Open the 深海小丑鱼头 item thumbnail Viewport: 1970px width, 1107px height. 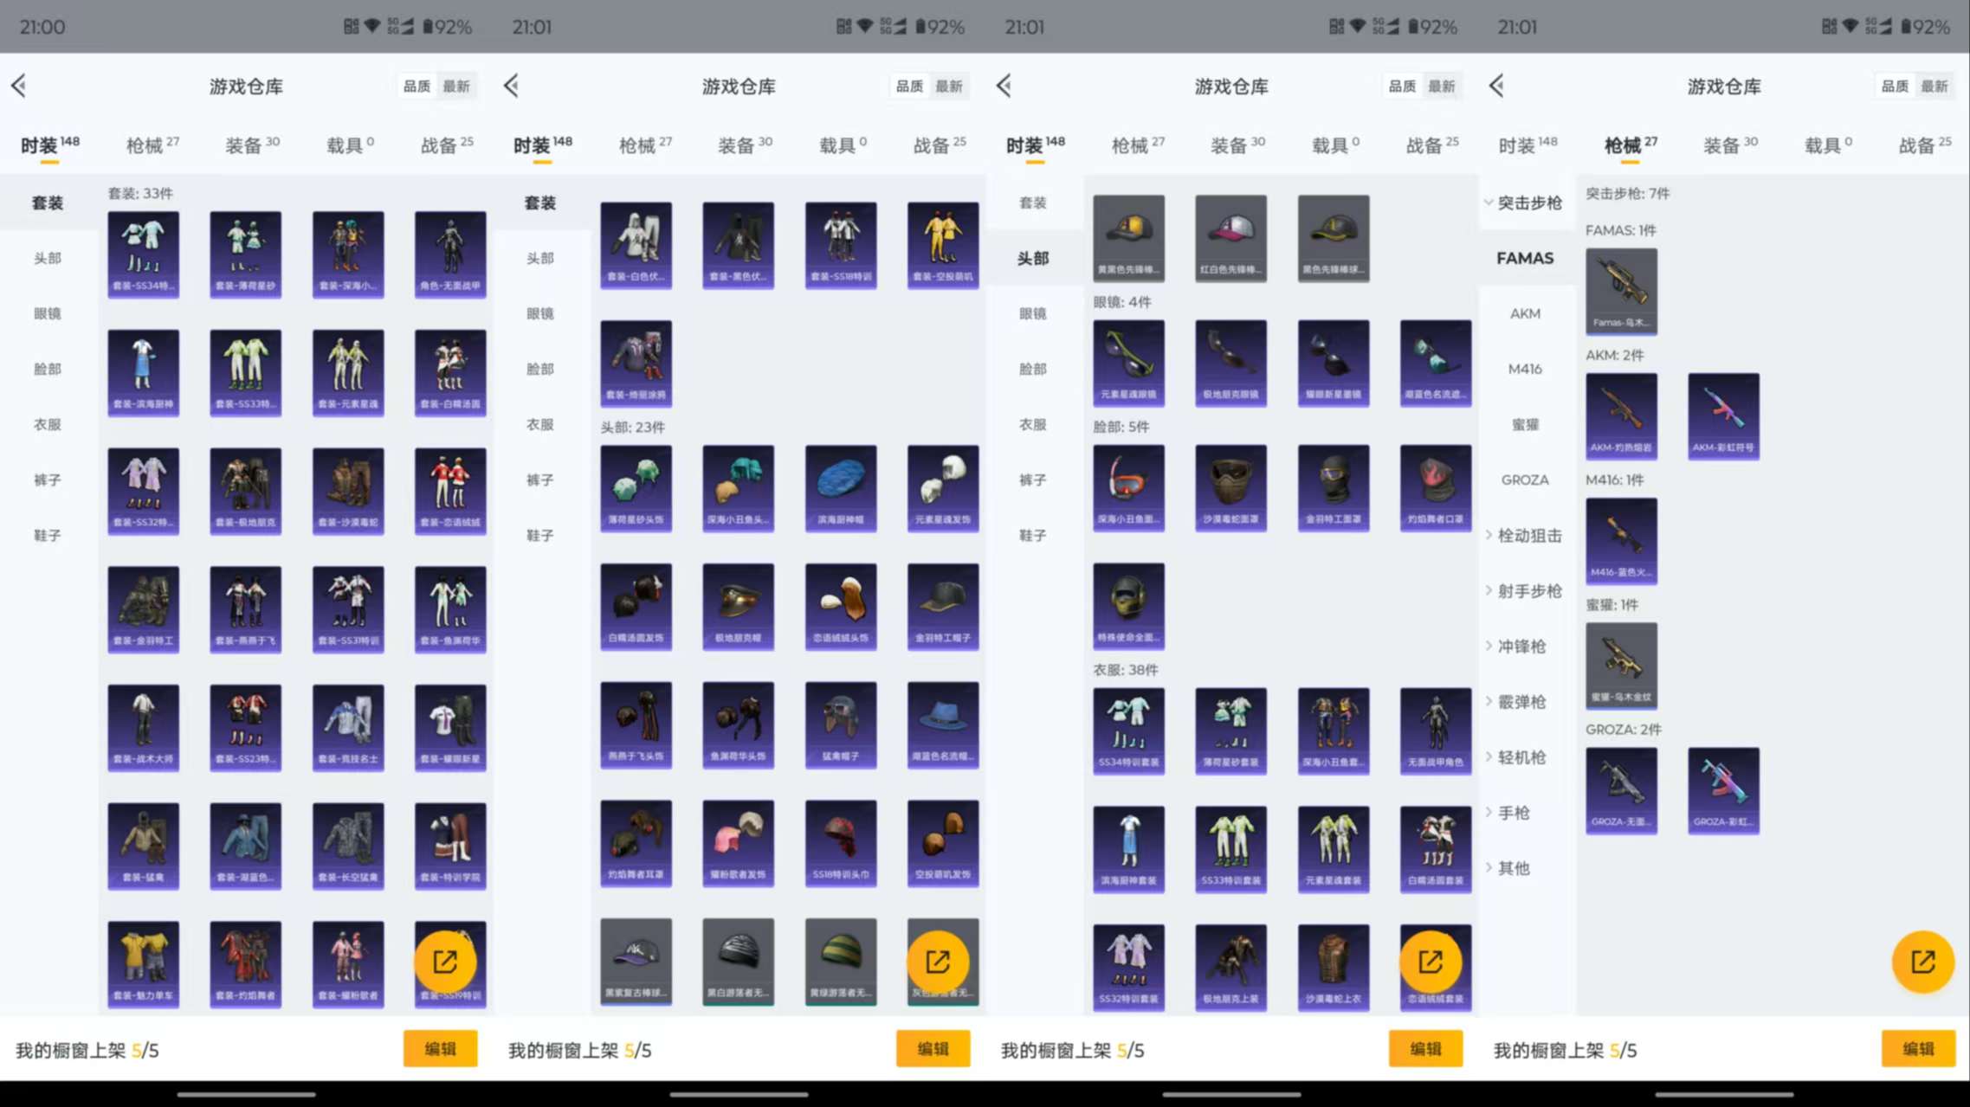point(738,488)
